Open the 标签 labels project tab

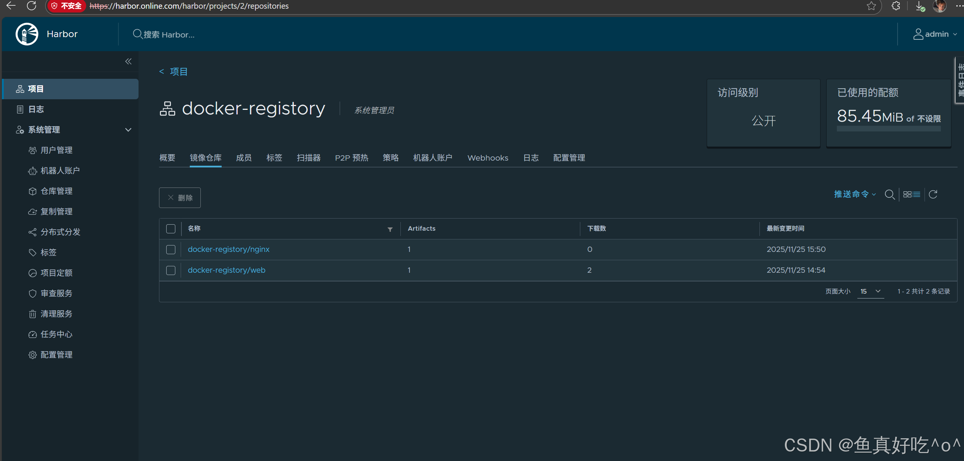click(274, 158)
